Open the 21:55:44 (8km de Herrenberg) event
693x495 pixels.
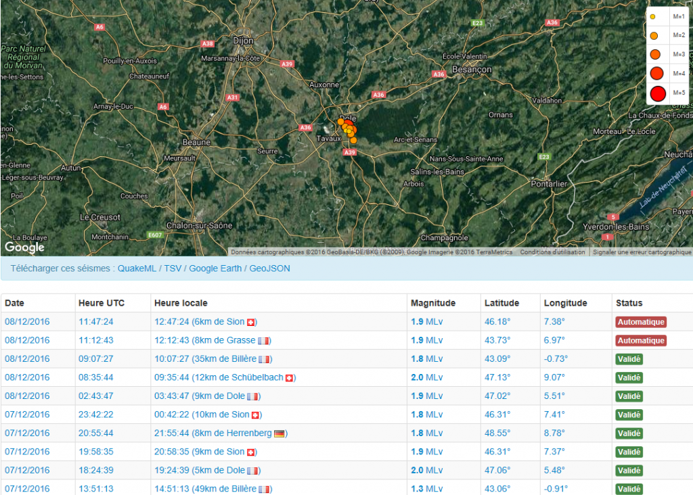[221, 433]
